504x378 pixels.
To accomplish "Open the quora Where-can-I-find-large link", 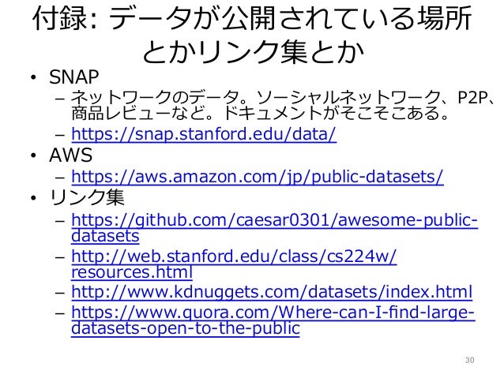I will coord(273,313).
